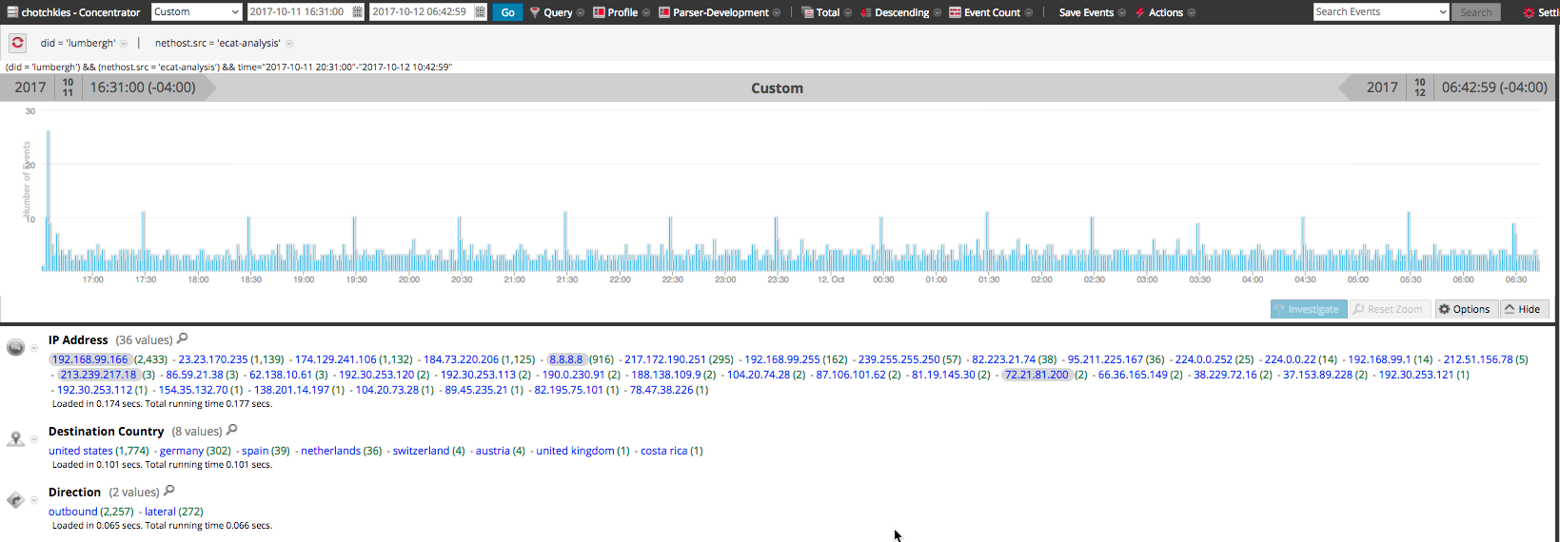Drill into IP 239.255.255.250

click(x=898, y=359)
